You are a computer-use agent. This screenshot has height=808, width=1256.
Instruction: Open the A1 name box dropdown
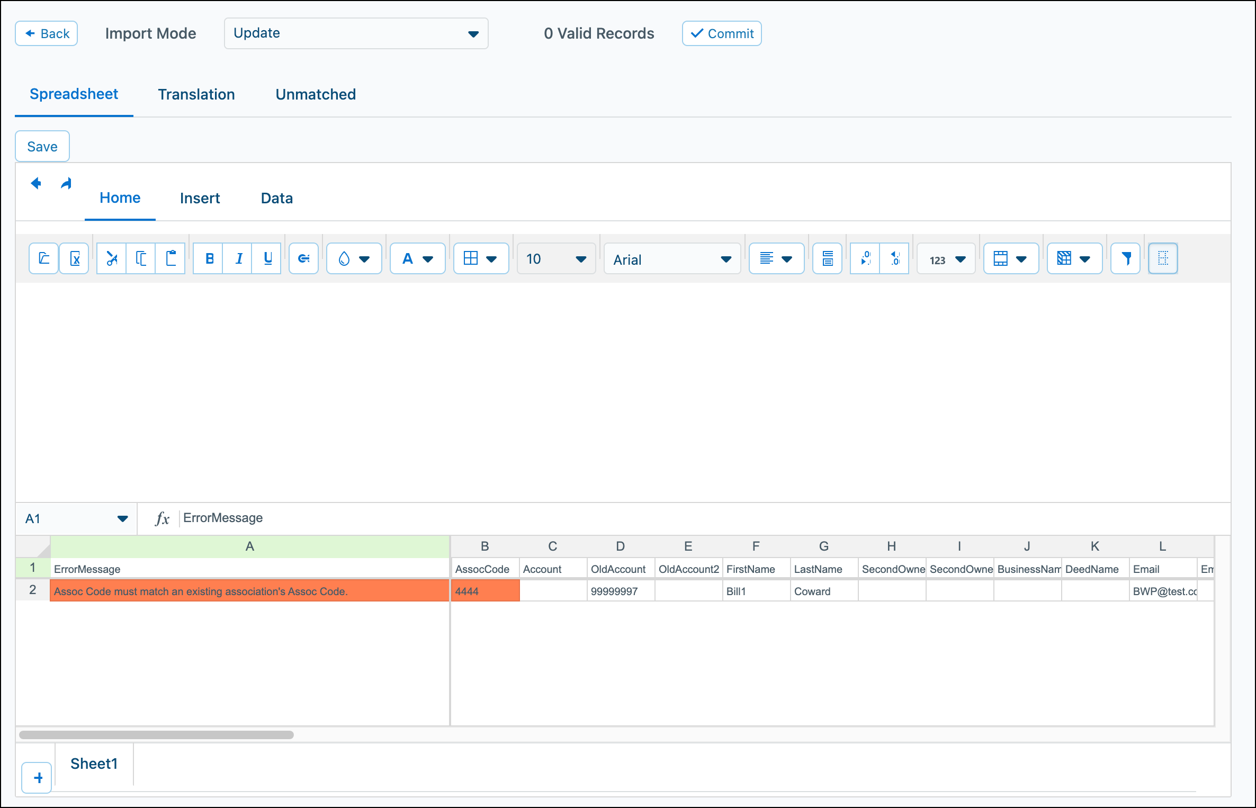(x=122, y=518)
